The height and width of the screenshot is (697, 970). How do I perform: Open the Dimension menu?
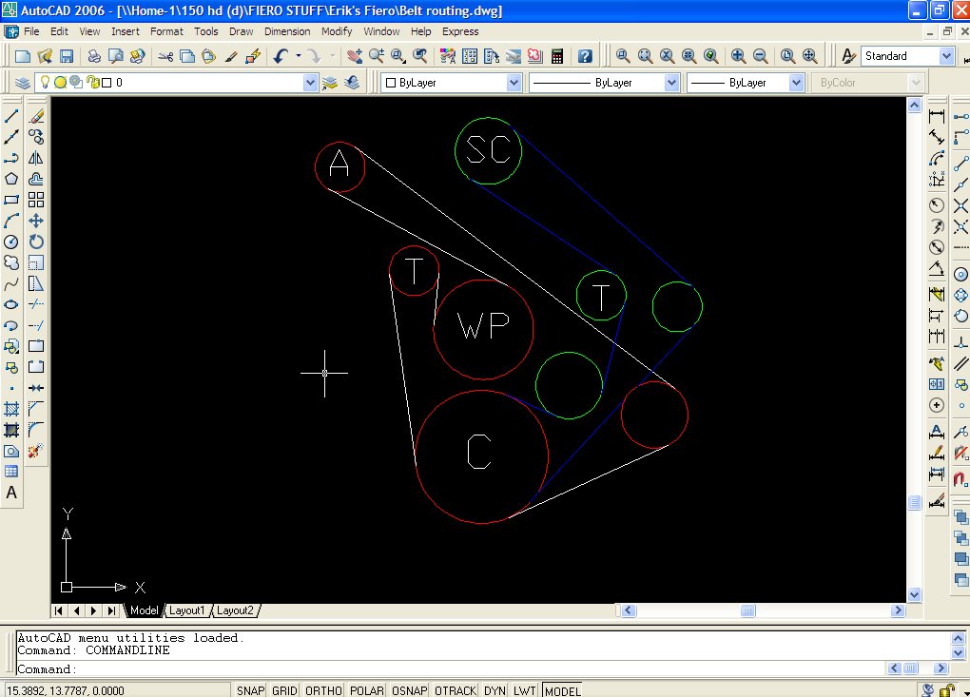(287, 31)
